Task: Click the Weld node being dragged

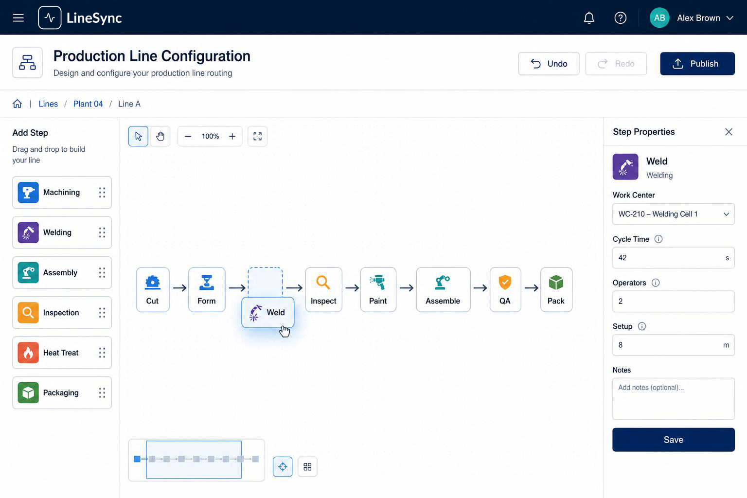Action: pyautogui.click(x=268, y=312)
